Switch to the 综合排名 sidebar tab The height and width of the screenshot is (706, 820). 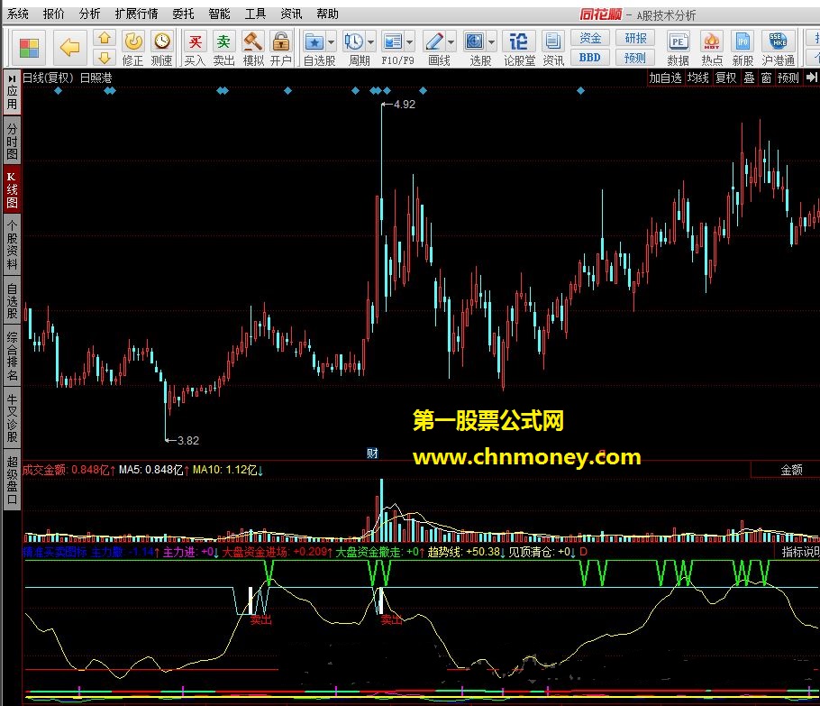click(12, 356)
